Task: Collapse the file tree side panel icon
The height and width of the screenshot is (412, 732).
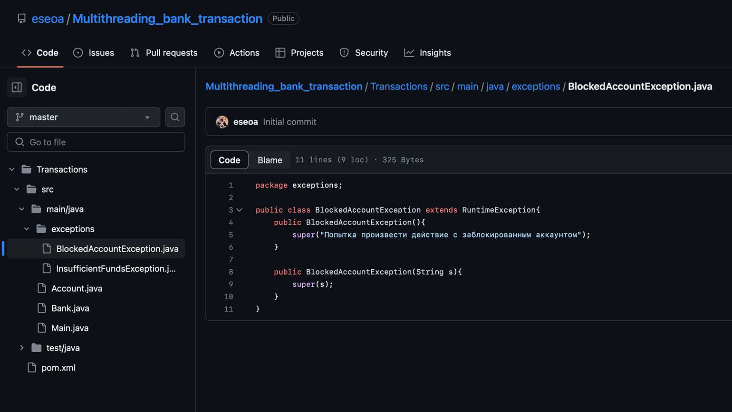Action: tap(17, 88)
